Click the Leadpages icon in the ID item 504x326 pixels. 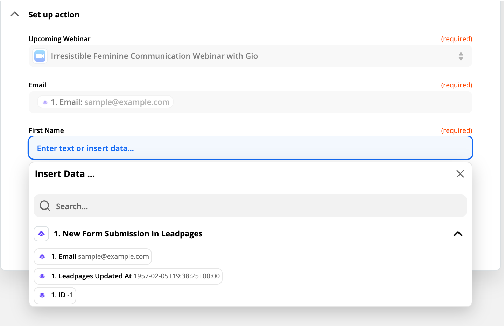(x=42, y=295)
